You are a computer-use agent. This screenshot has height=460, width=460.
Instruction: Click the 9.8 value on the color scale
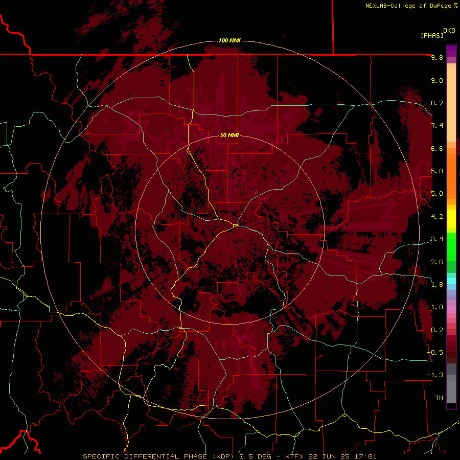pyautogui.click(x=437, y=57)
